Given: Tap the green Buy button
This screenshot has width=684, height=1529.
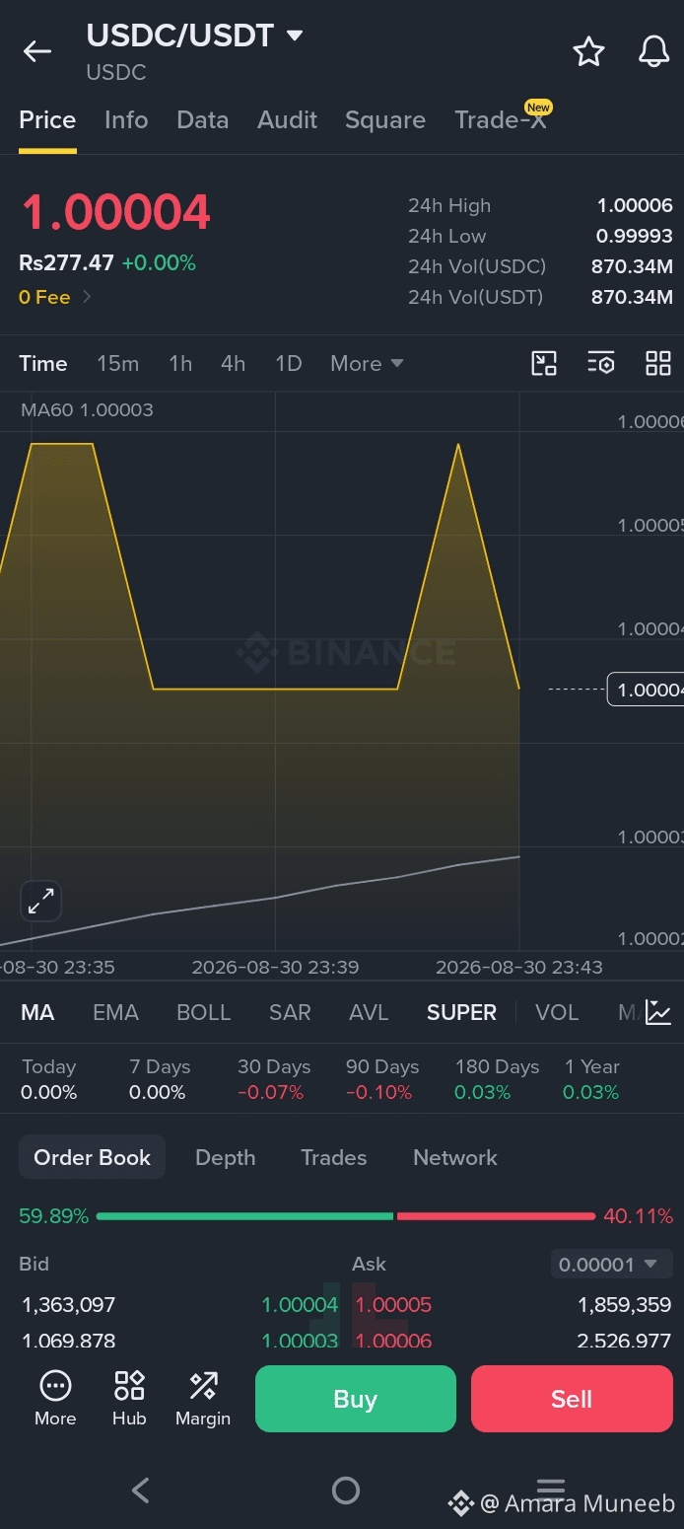Looking at the screenshot, I should click(356, 1399).
